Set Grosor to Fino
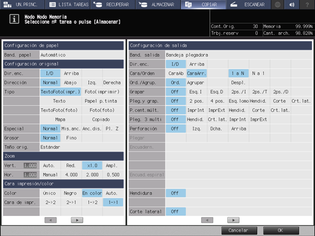Screen dimensions: 315x236 coord(71,138)
